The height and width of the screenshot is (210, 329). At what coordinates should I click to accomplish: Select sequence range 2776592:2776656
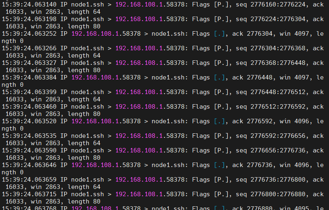pyautogui.click(x=278, y=136)
